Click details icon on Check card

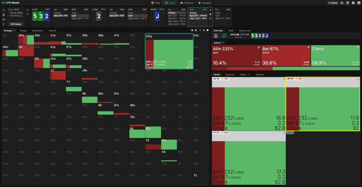pyautogui.click(x=358, y=47)
